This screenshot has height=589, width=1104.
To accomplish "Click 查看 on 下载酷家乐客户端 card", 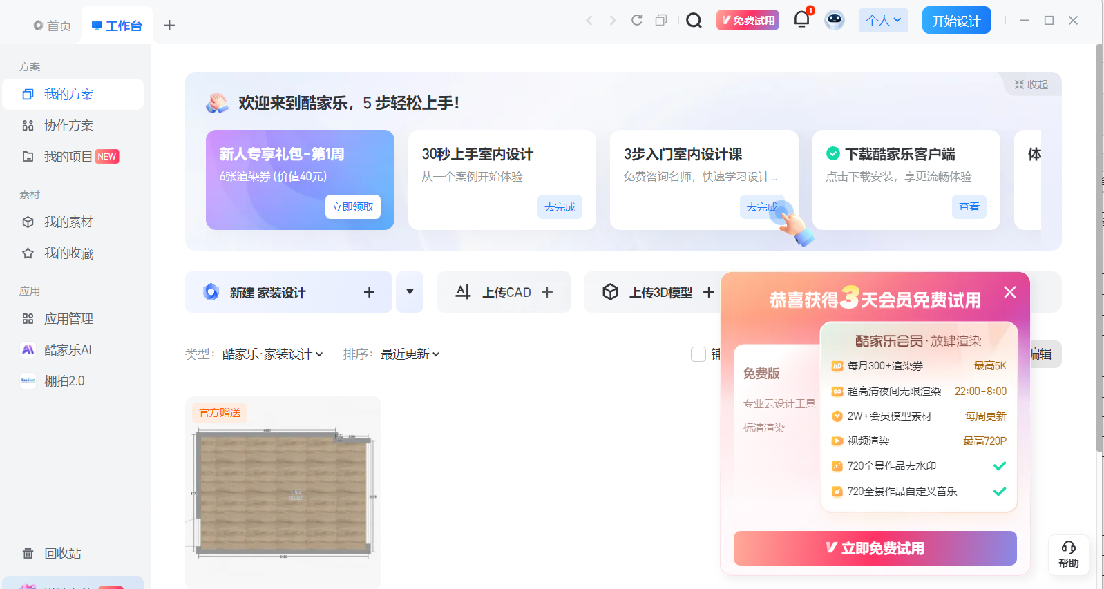I will tap(969, 206).
